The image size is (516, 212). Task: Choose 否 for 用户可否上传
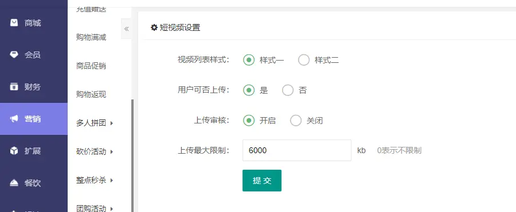[x=288, y=90]
